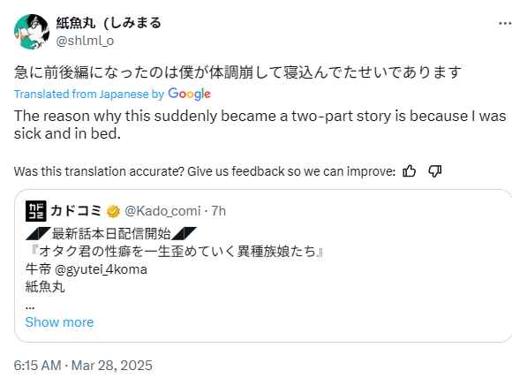Viewport: 512px width, 378px height.
Task: Click the quoted manga title text line
Action: 176,252
